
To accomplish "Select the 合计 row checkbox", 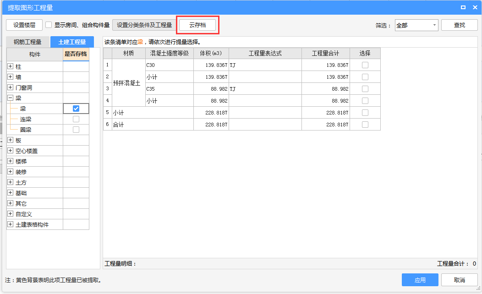I will [x=365, y=125].
